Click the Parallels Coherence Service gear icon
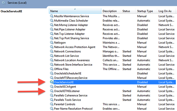The height and width of the screenshot is (111, 177). (52, 95)
